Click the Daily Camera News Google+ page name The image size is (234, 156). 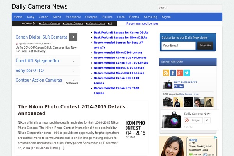(198, 114)
